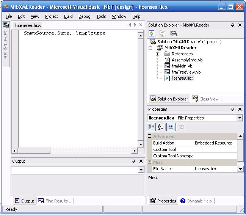
Task: Open the Server Explorer side tab
Action: 6,44
